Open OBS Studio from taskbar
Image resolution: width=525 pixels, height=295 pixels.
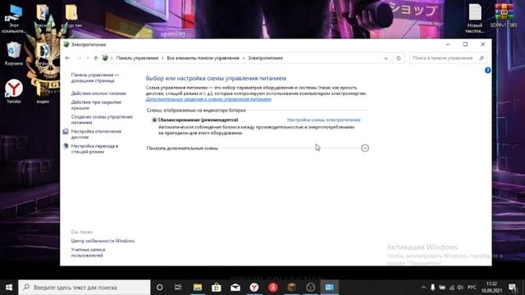coord(311,288)
